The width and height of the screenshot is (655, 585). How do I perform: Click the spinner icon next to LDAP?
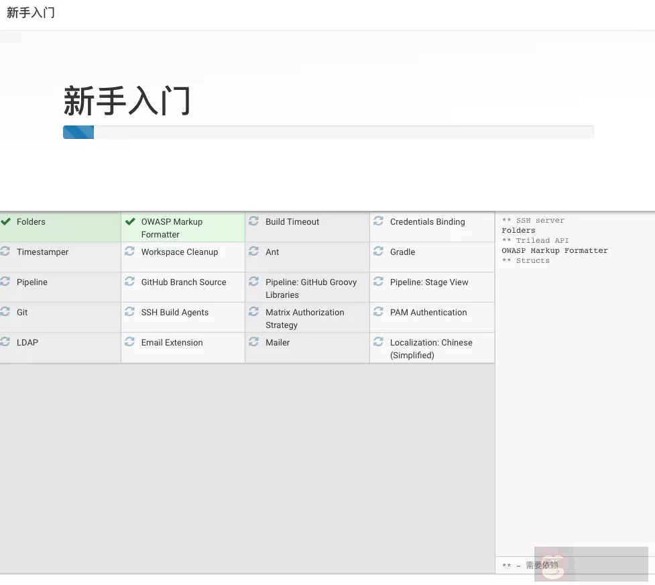[x=6, y=342]
